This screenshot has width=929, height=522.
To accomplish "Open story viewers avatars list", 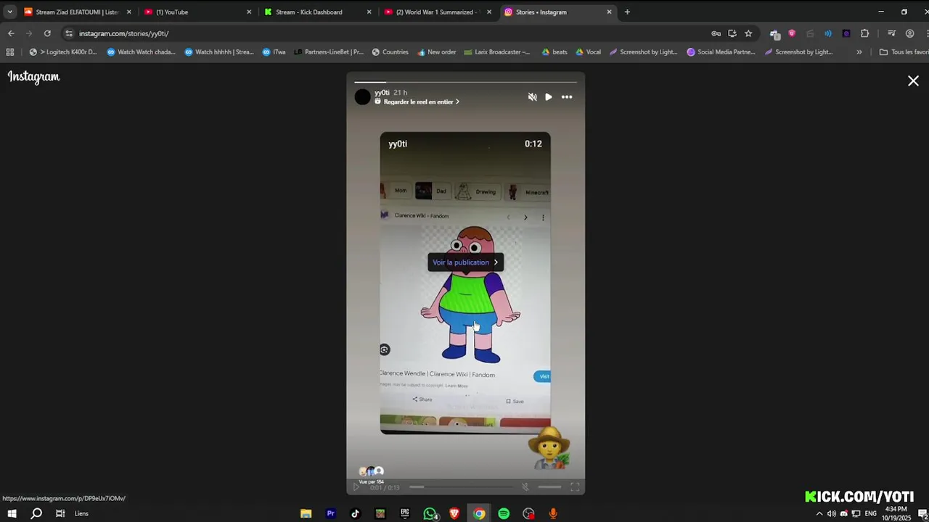I will pyautogui.click(x=371, y=471).
